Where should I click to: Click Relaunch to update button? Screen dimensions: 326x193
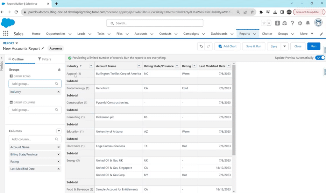tap(309, 12)
